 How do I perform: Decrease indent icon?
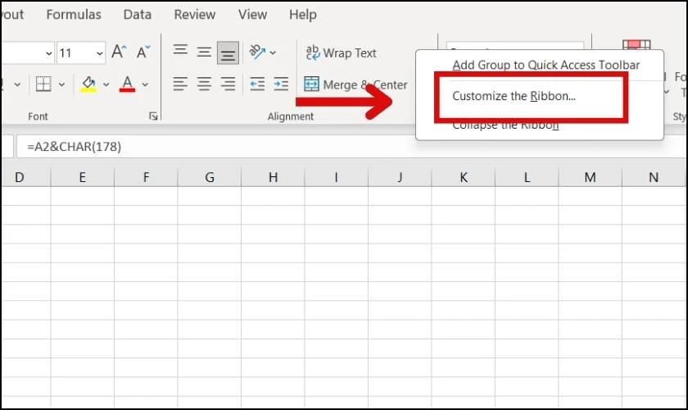tap(257, 84)
